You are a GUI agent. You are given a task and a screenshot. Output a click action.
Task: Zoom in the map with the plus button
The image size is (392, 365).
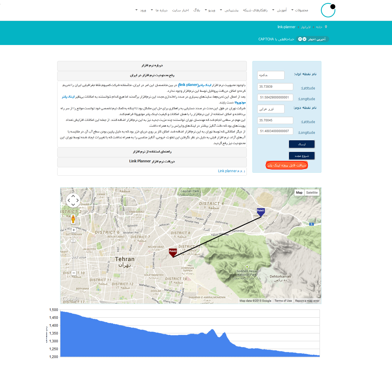point(74,230)
